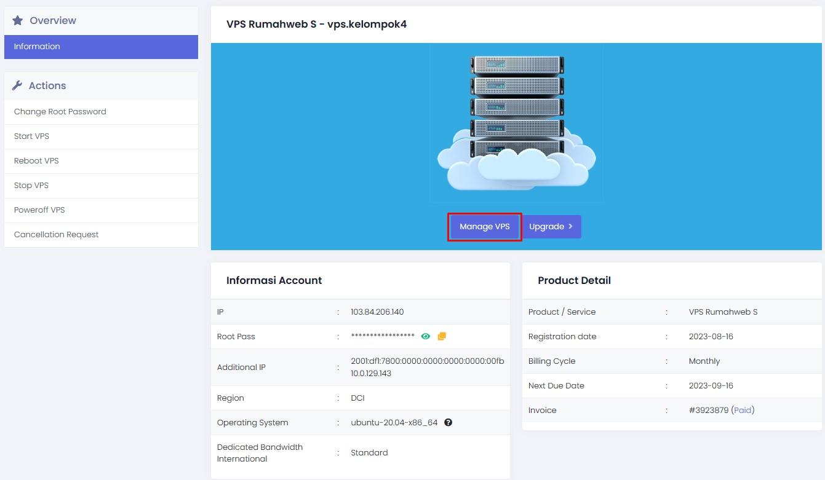Select the server cloud illustration
Viewport: 825px width, 480px height.
tap(516, 123)
